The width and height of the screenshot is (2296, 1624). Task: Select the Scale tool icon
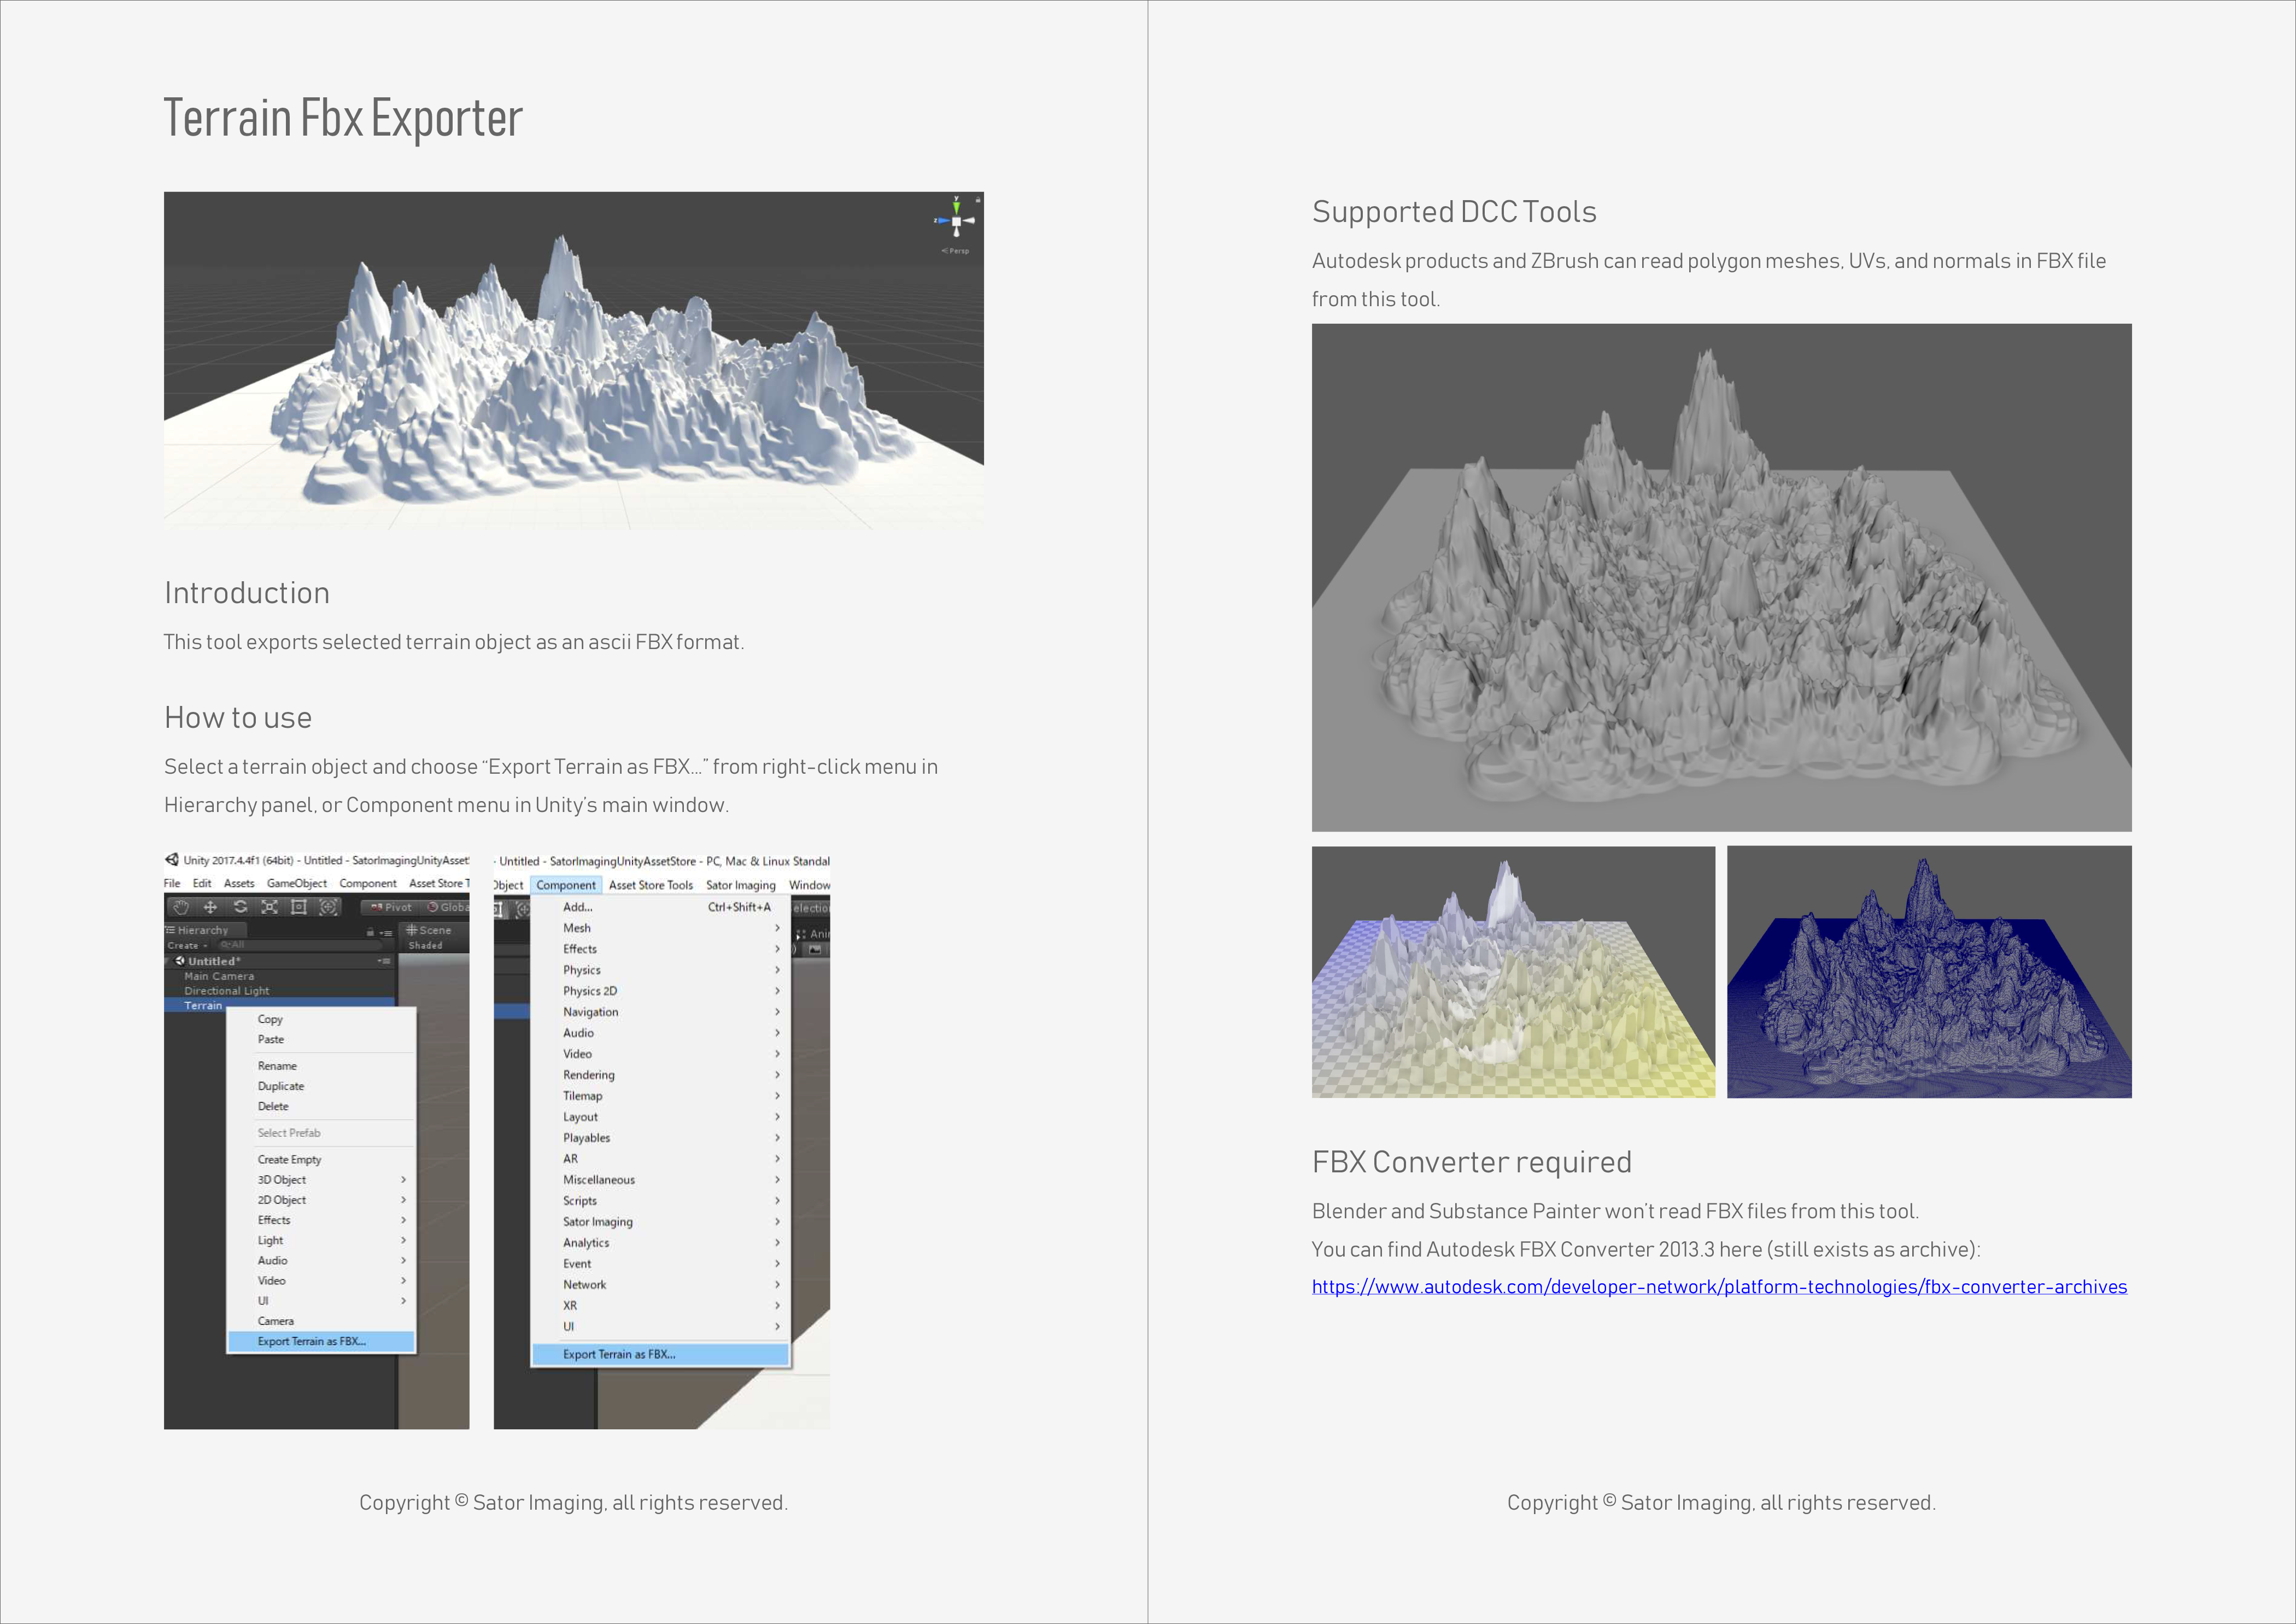269,907
